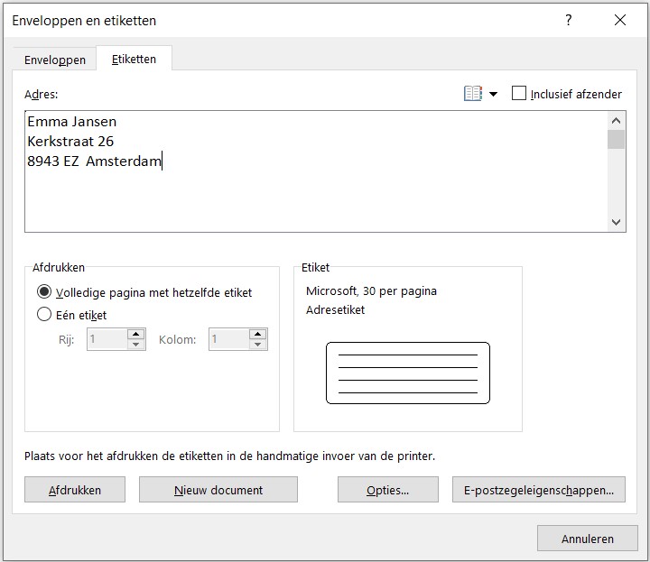
Task: Increase the Kolom value with up arrow
Action: (258, 334)
